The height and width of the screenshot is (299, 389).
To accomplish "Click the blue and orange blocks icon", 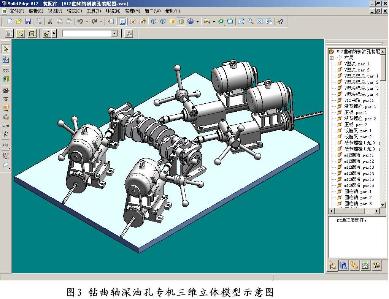I will (x=6, y=117).
